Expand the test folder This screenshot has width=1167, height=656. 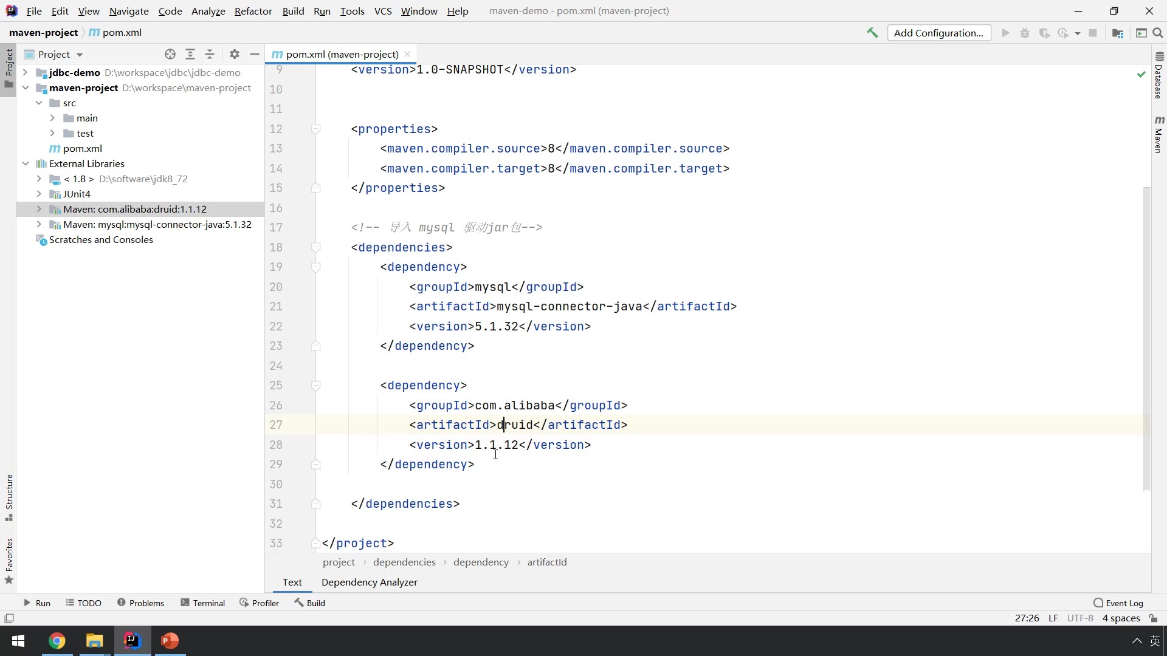[x=52, y=133]
